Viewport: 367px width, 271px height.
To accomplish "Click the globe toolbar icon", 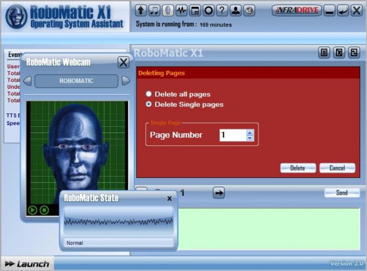I will [249, 10].
